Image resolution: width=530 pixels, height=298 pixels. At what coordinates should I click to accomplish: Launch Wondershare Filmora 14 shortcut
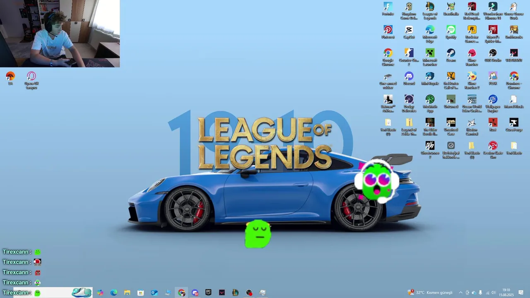pos(493,11)
